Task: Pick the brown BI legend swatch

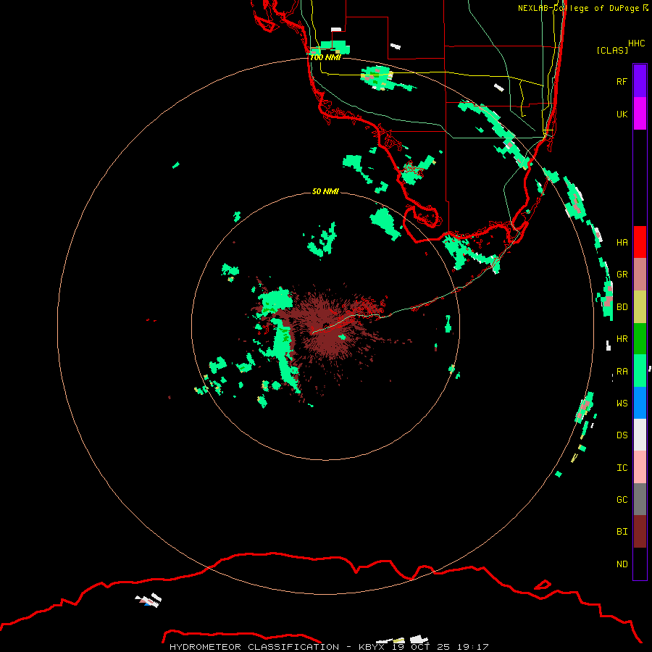Action: click(x=640, y=532)
